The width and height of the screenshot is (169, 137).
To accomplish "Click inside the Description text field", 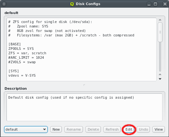I will click(84, 107).
